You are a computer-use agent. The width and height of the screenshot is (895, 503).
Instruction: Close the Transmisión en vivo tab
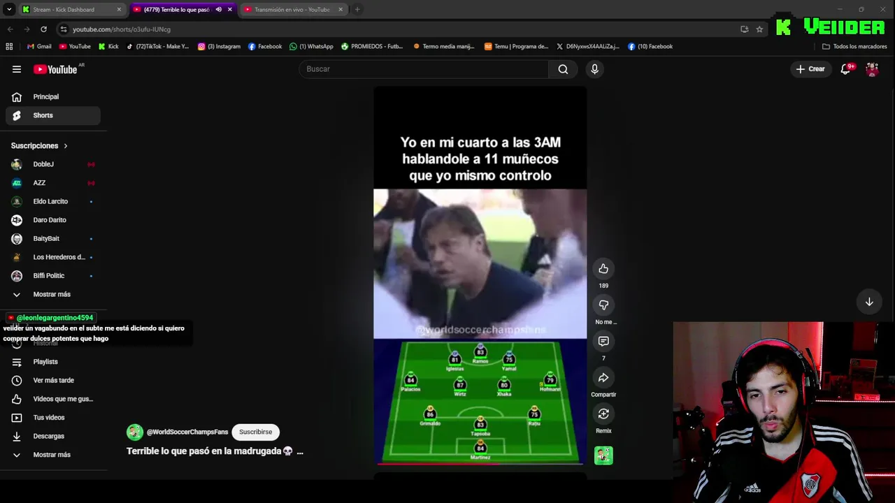(341, 10)
